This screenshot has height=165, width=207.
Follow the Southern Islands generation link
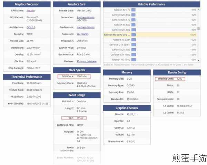(86, 18)
